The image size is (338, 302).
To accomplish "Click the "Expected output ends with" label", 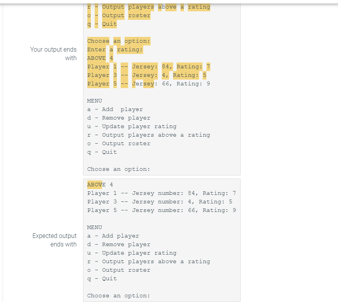I will pyautogui.click(x=54, y=240).
